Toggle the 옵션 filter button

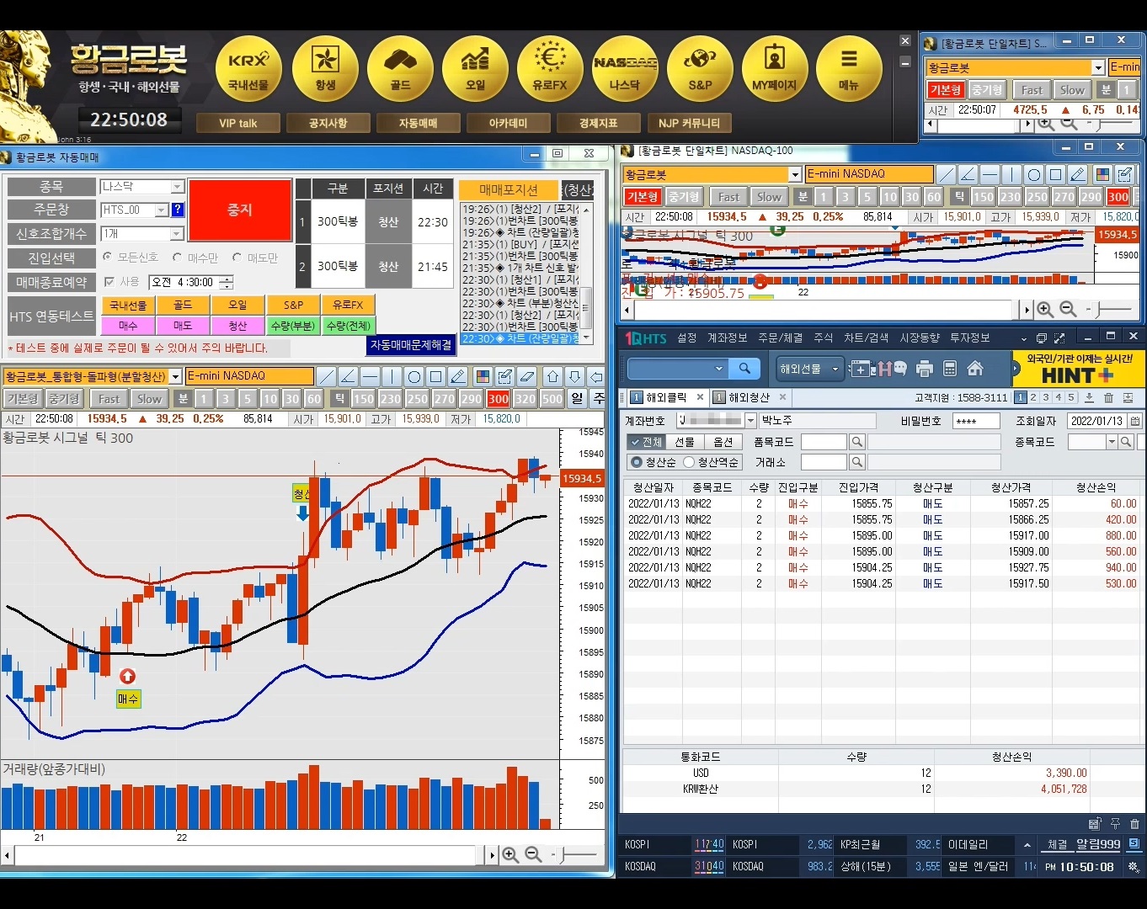(723, 442)
